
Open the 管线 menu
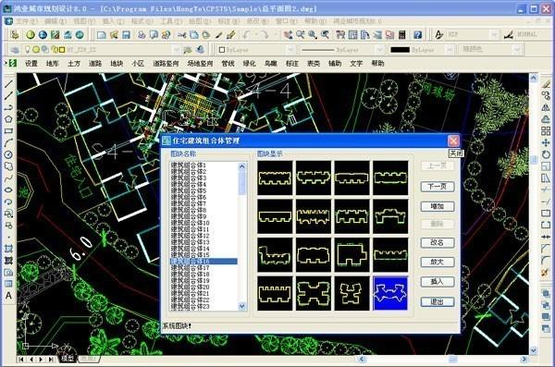click(228, 64)
